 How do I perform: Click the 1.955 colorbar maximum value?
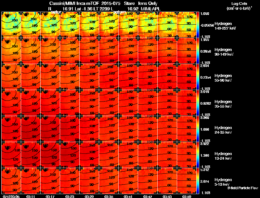coord(205,40)
